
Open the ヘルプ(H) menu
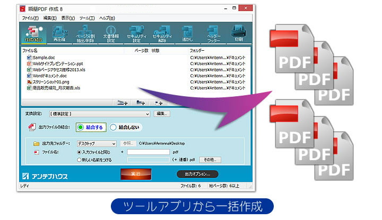coord(107,18)
